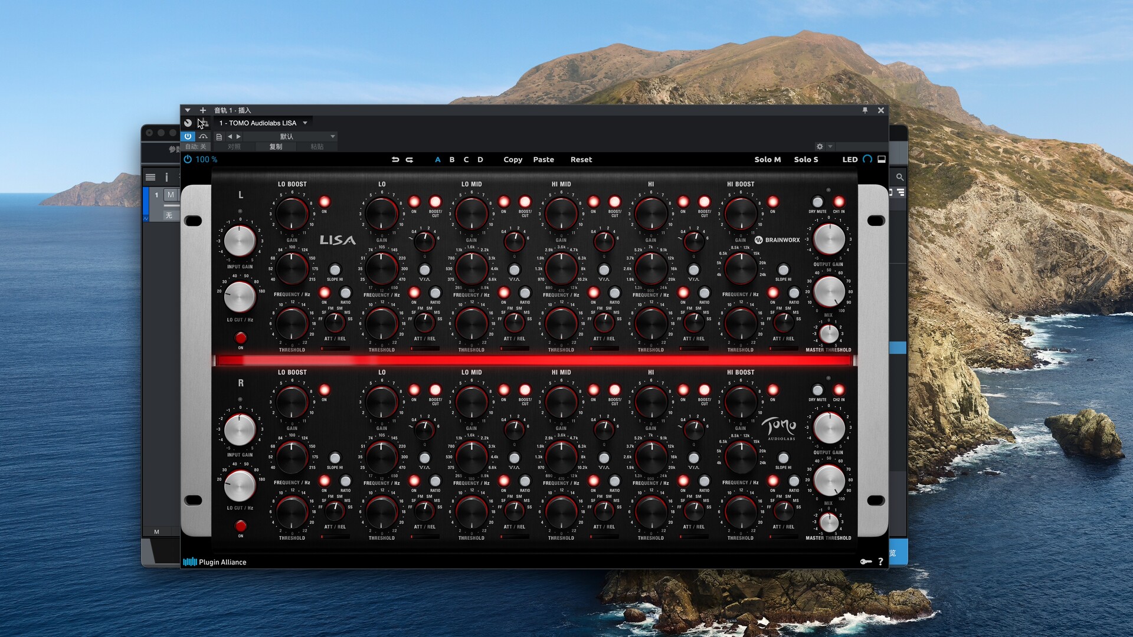Open the 默认 preset dropdown
Screen dimensions: 1133x637
[290, 137]
